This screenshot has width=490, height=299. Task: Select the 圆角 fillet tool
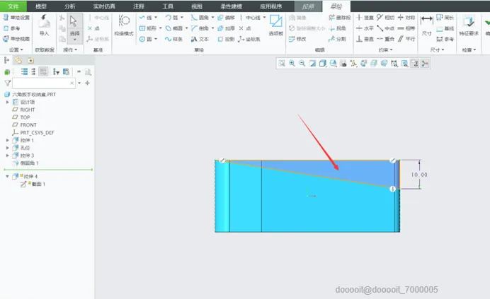pos(200,18)
